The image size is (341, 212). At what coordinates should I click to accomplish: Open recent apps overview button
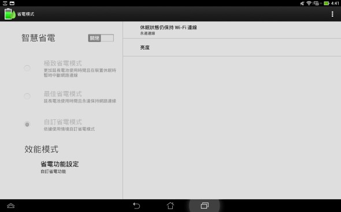(x=205, y=206)
